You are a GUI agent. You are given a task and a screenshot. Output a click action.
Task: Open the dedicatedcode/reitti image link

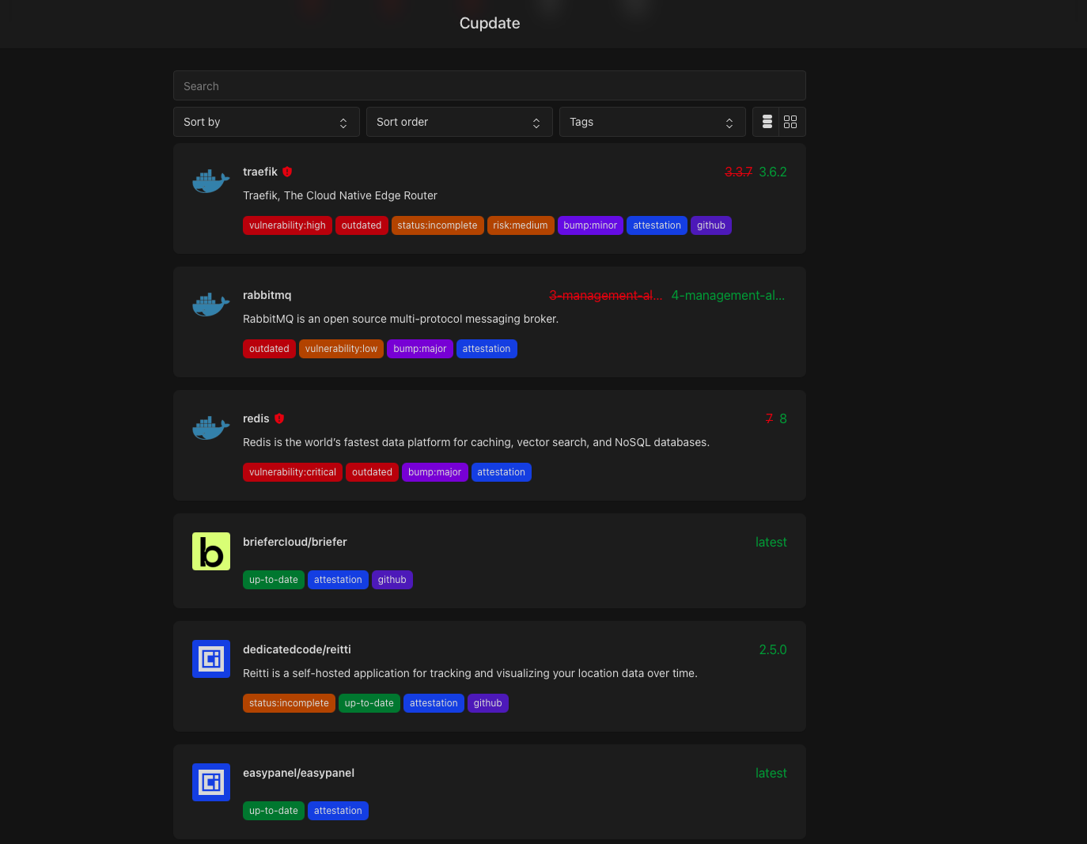(x=297, y=649)
